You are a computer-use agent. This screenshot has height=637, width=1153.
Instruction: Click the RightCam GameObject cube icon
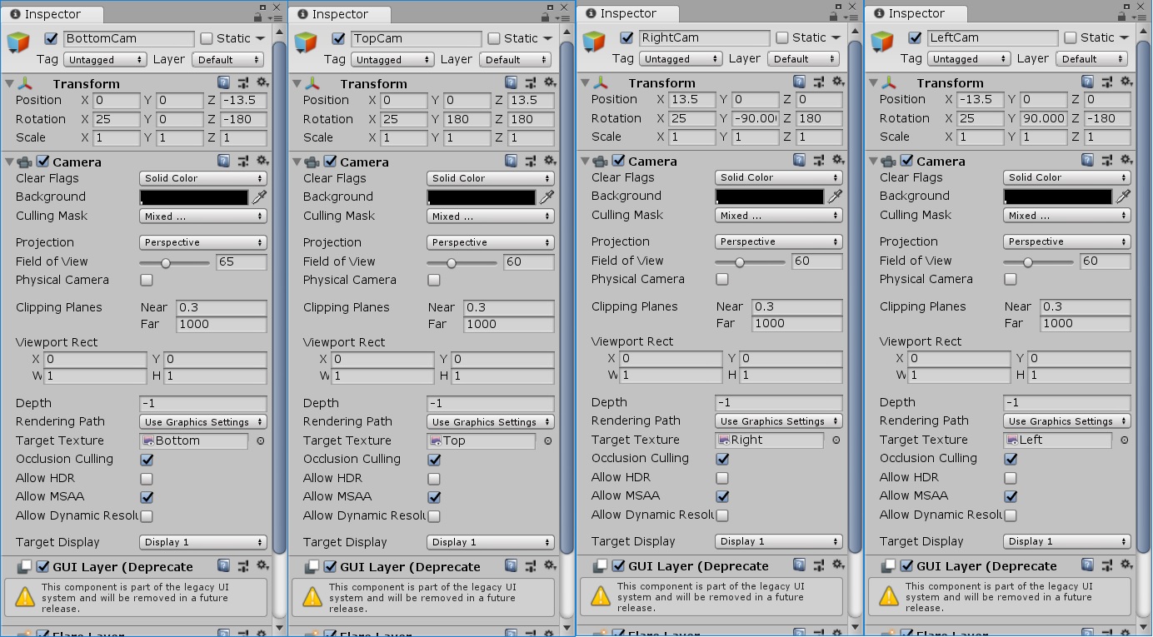click(595, 42)
